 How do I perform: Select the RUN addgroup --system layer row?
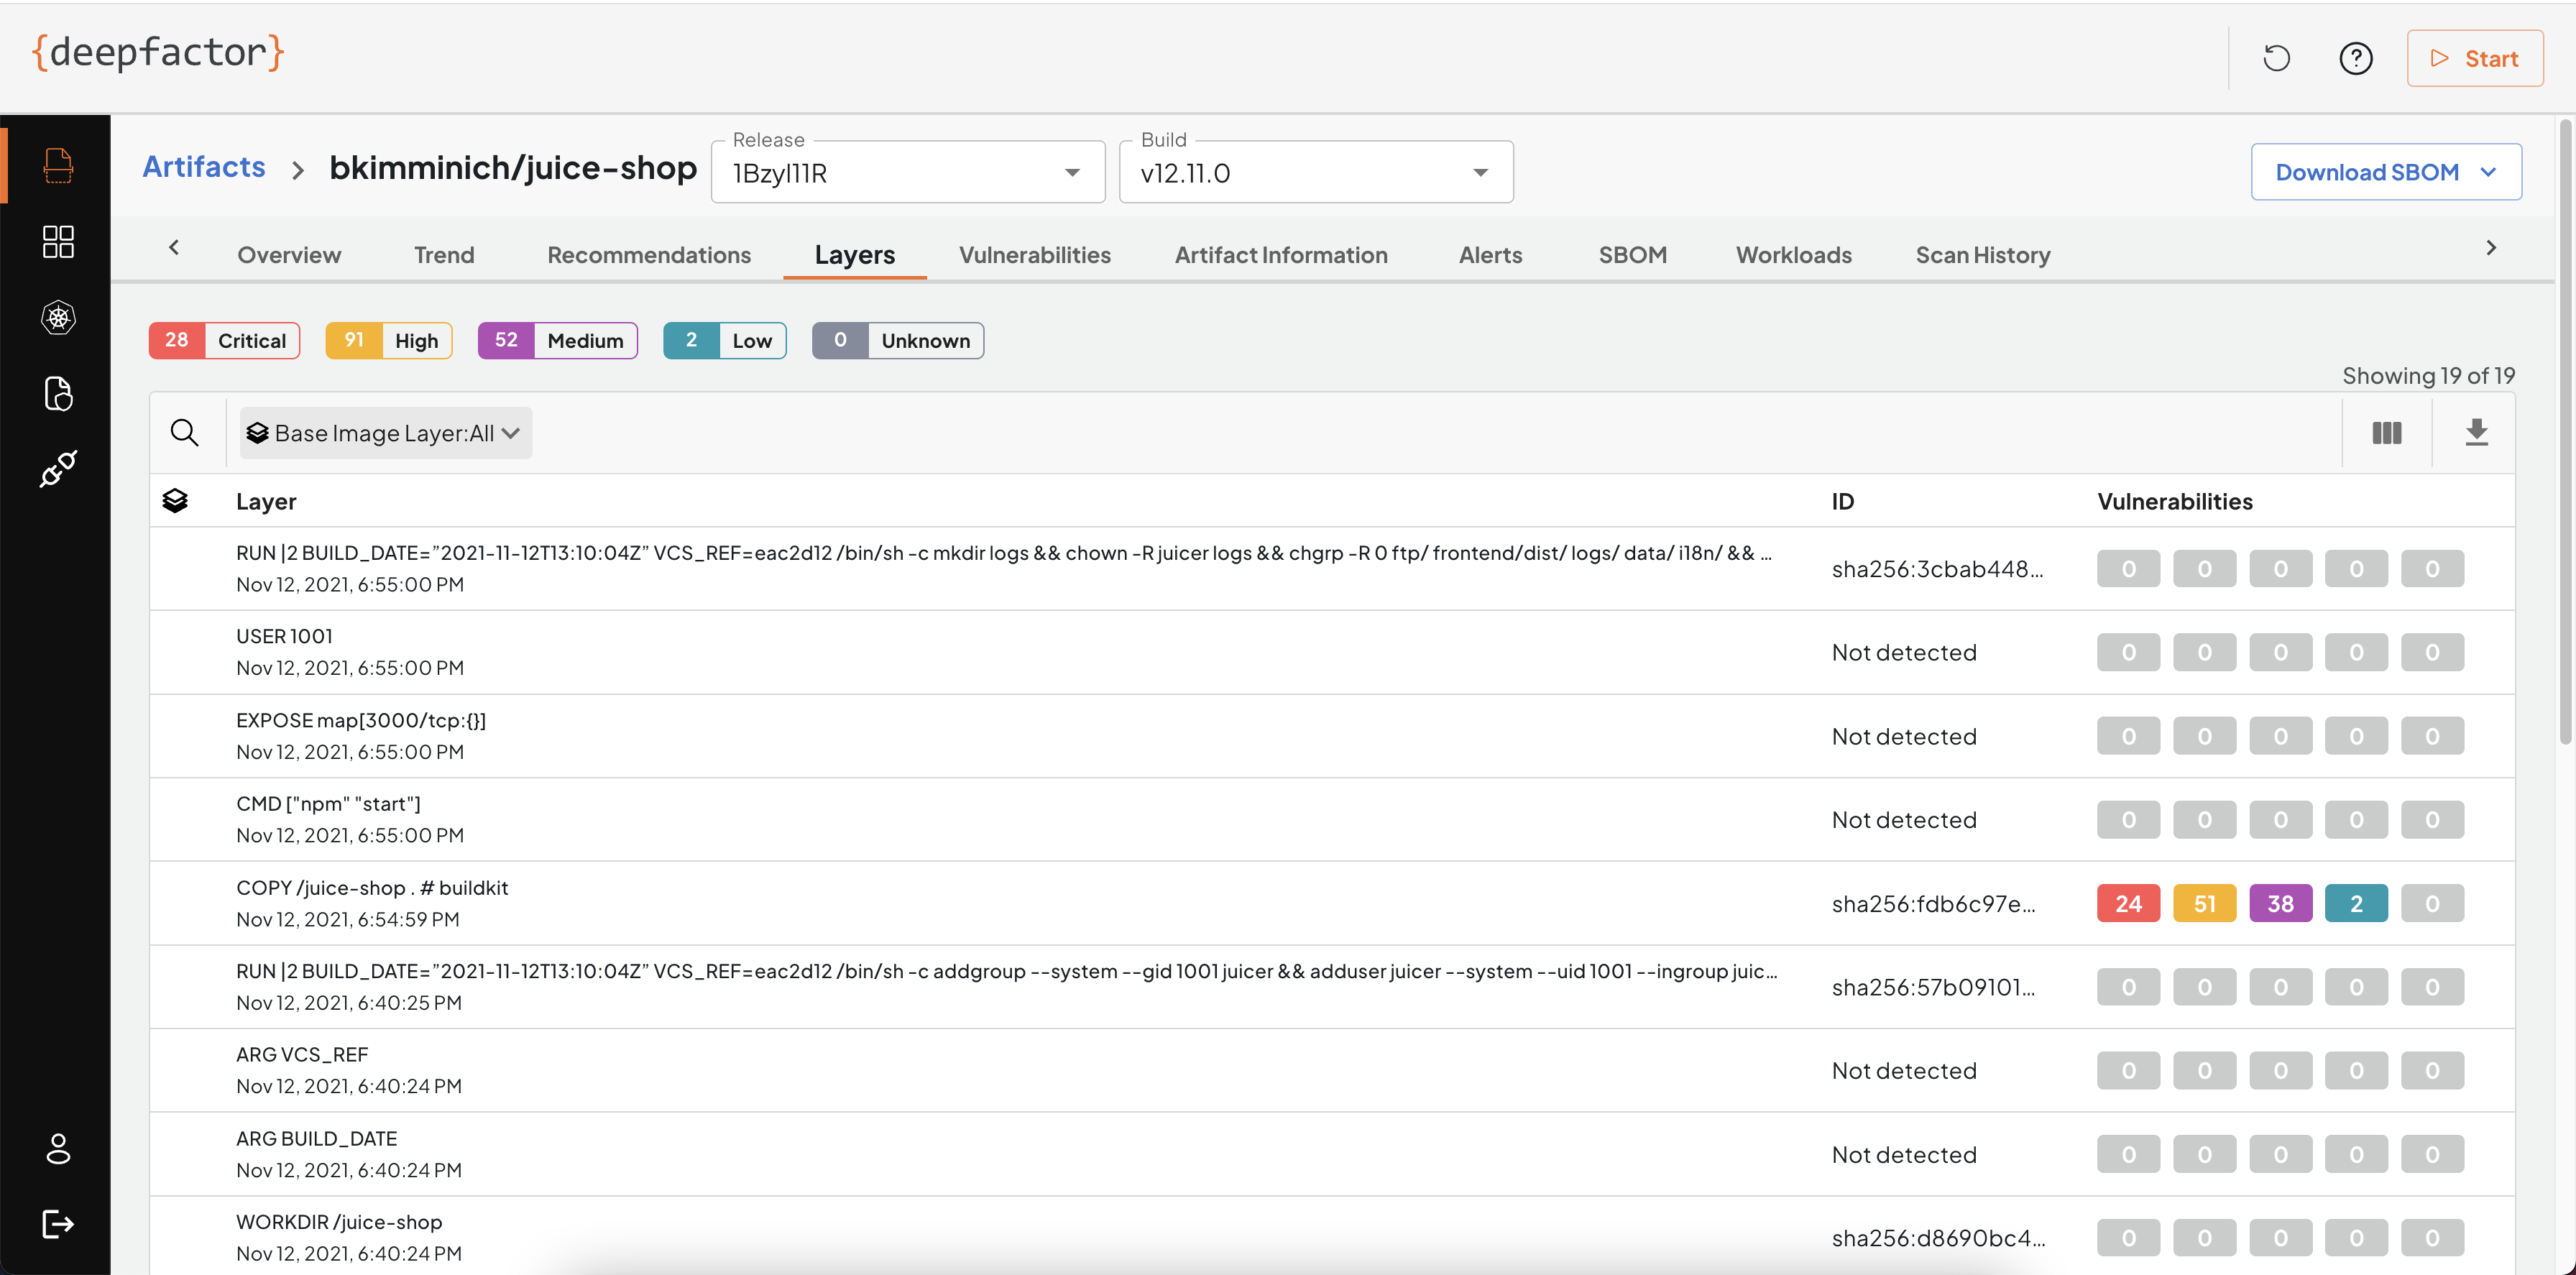[x=1332, y=987]
